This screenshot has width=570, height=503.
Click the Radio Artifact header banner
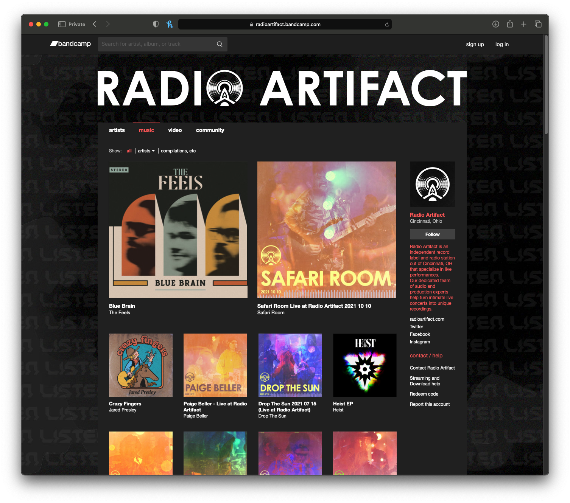(x=282, y=88)
